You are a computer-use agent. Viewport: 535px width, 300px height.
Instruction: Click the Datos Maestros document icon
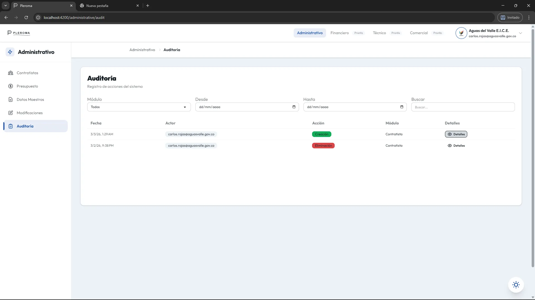pyautogui.click(x=11, y=99)
